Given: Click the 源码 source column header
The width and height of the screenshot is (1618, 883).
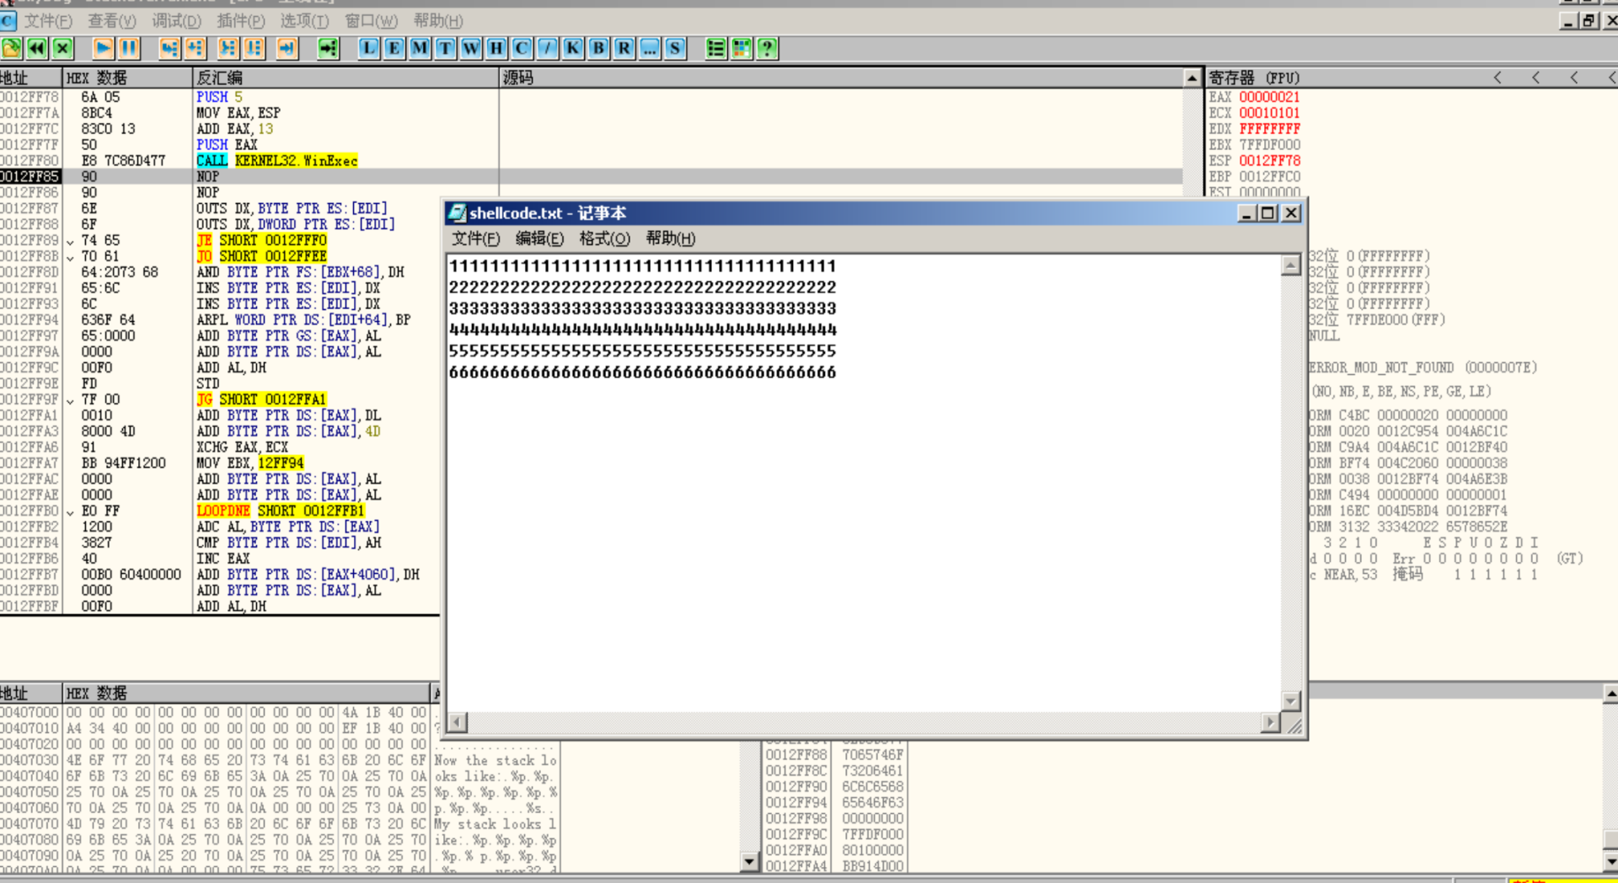Looking at the screenshot, I should click(842, 78).
